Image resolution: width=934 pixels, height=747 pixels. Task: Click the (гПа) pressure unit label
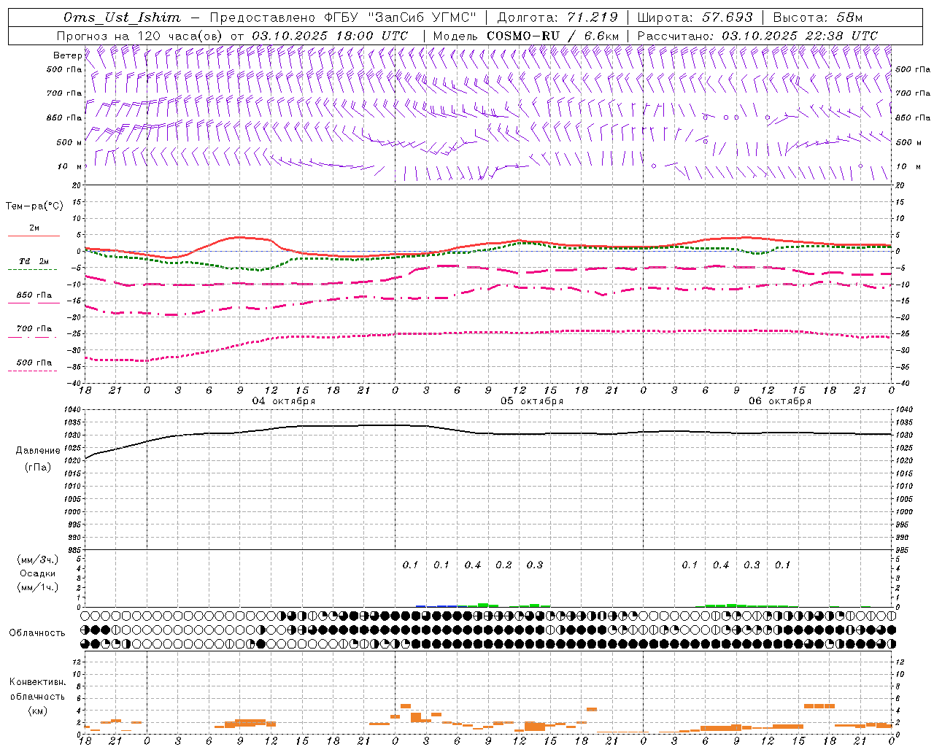[36, 468]
